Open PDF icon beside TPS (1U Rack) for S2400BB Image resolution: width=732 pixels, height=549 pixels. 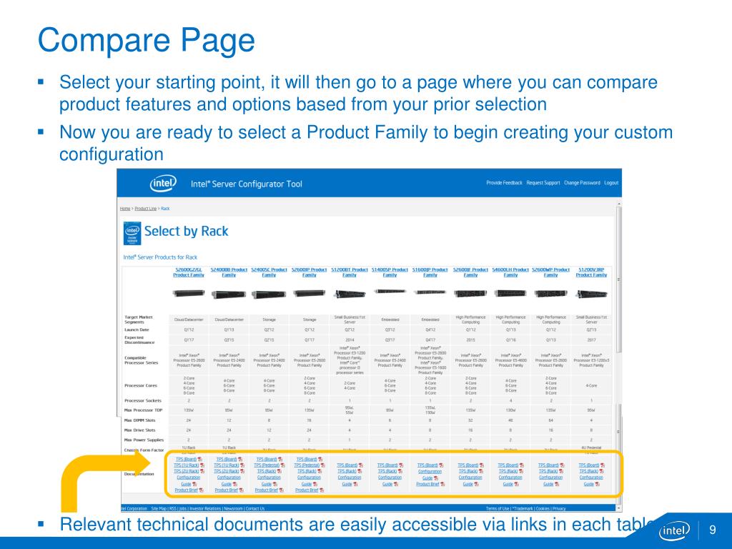pos(242,465)
